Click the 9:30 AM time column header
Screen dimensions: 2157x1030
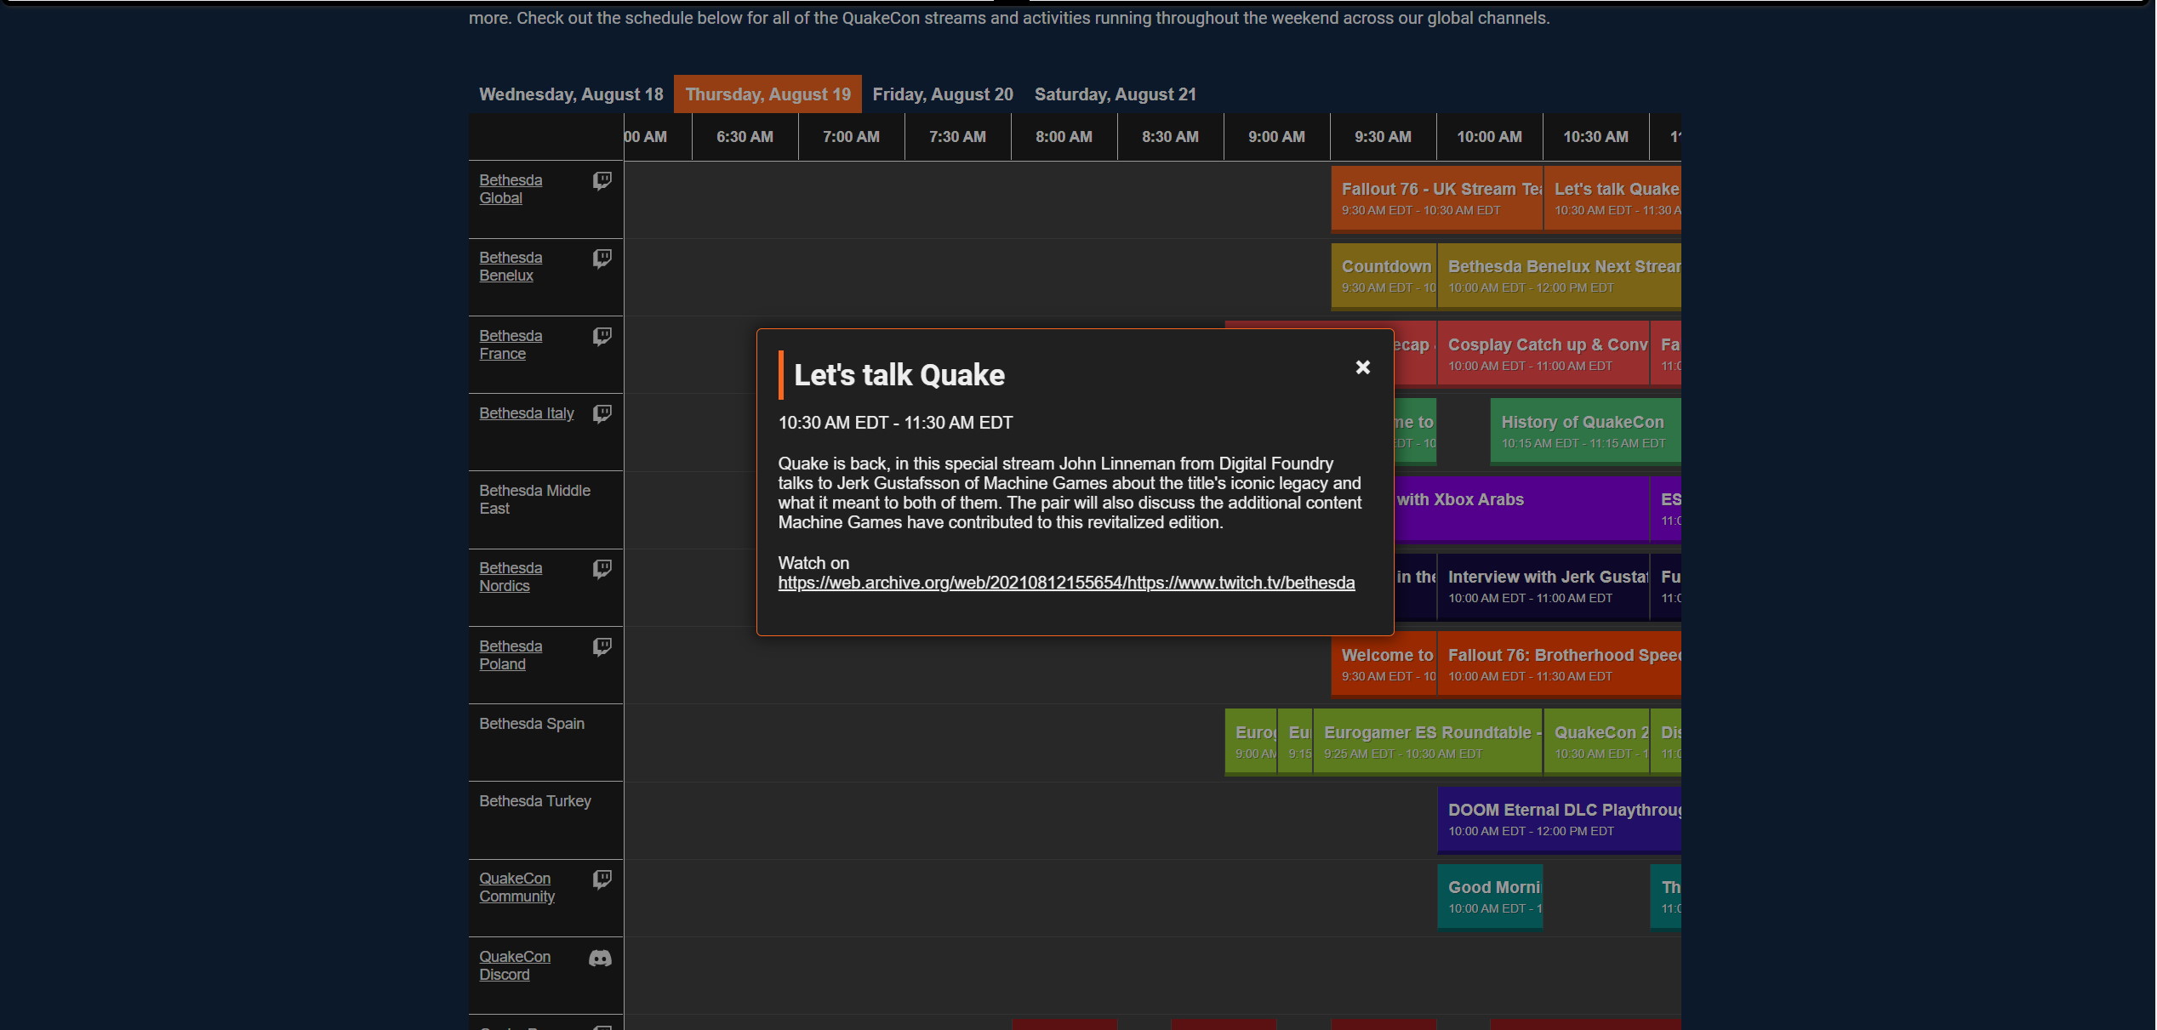pyautogui.click(x=1383, y=137)
